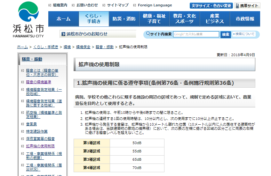Open the ホーム navigation tab

(x=63, y=19)
